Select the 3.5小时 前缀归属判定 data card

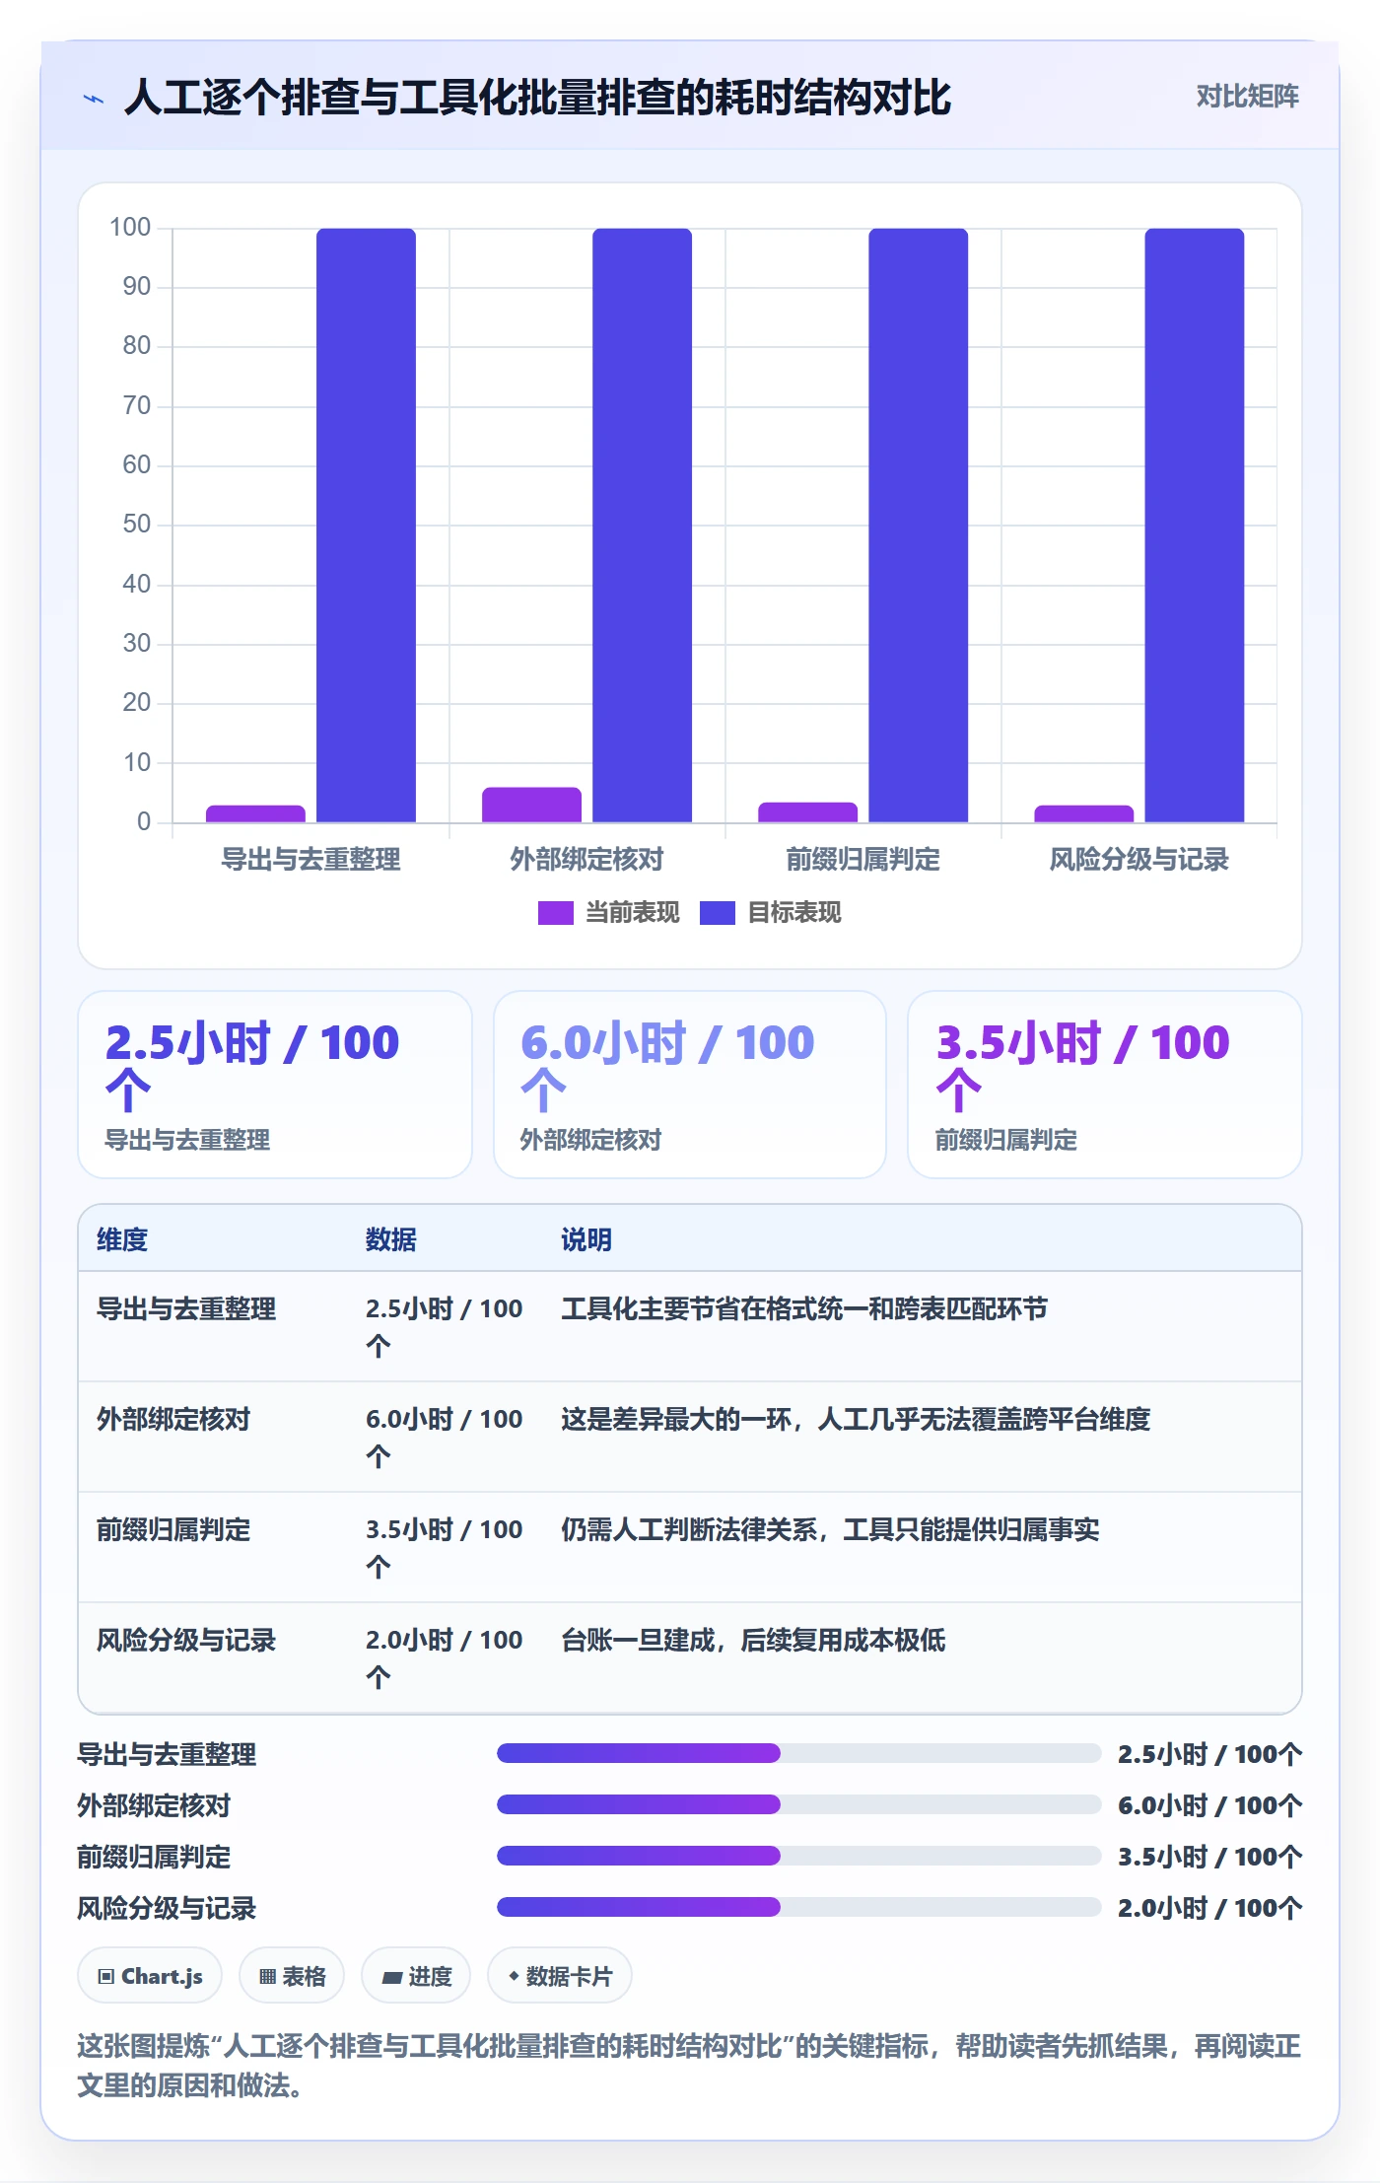coord(1105,1085)
